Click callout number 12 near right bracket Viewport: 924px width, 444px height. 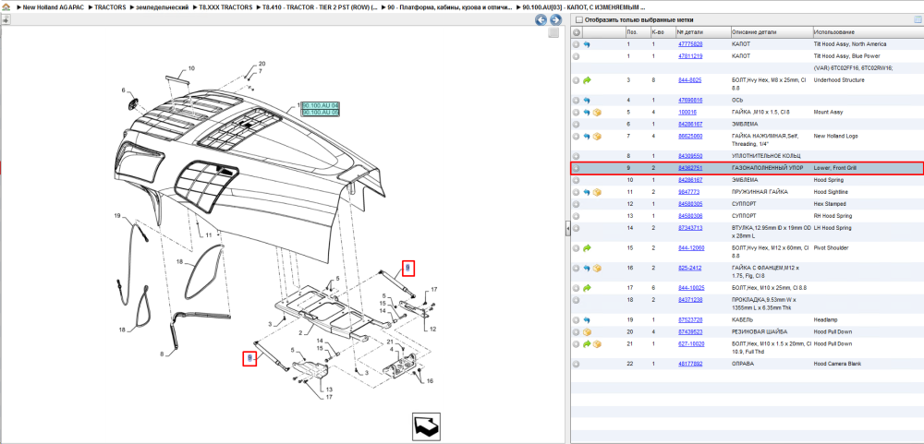432,329
